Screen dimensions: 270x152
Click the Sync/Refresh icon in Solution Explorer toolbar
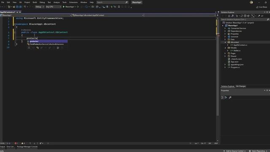coord(242,16)
